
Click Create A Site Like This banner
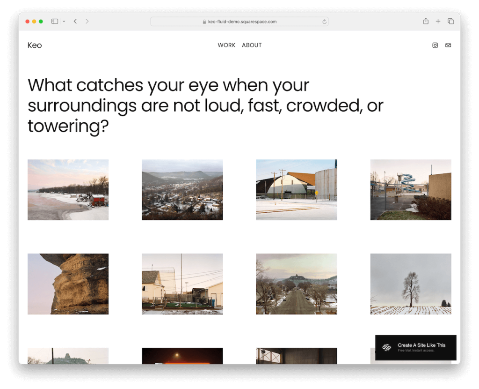(415, 347)
